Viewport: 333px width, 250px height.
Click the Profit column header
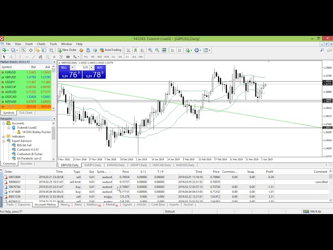(x=269, y=171)
